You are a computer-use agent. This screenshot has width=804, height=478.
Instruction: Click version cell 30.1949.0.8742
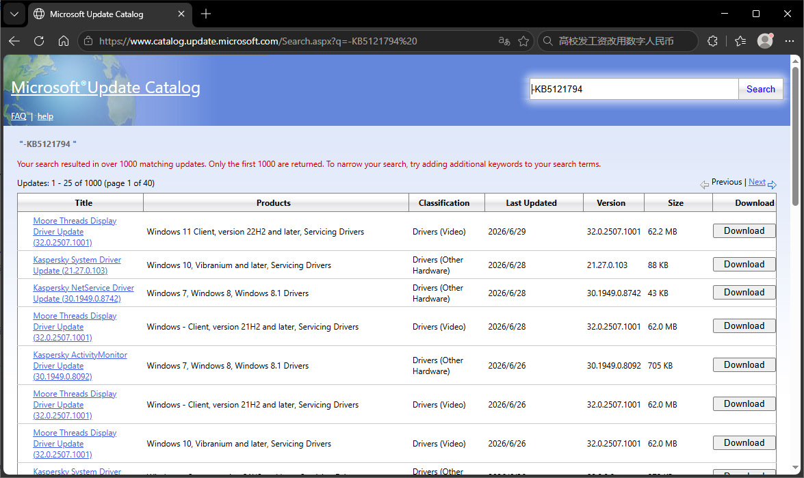(614, 293)
